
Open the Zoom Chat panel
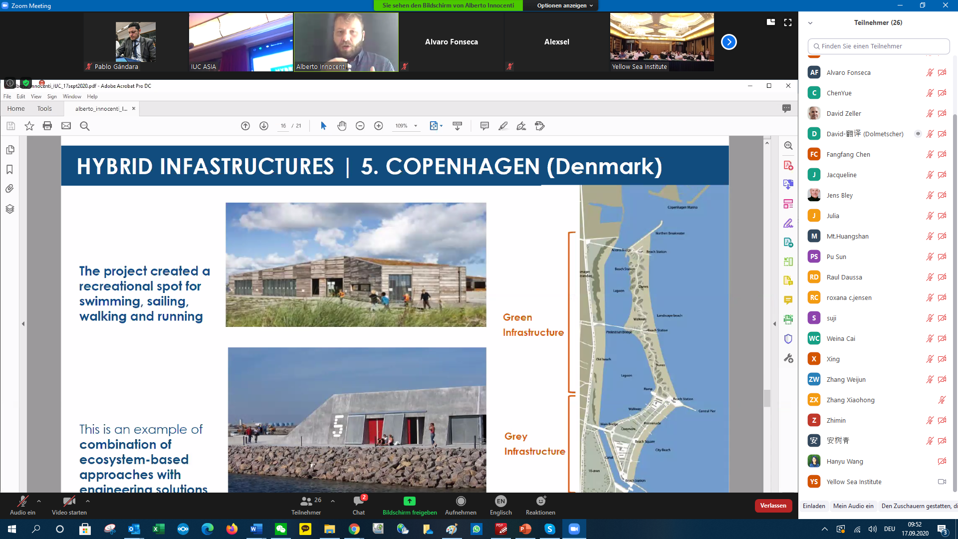(358, 501)
